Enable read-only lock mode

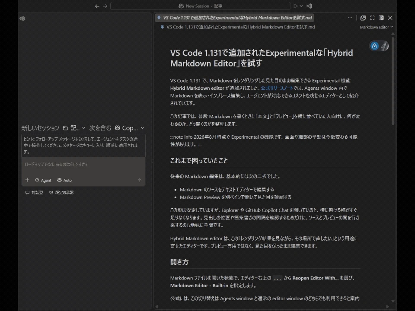[374, 46]
